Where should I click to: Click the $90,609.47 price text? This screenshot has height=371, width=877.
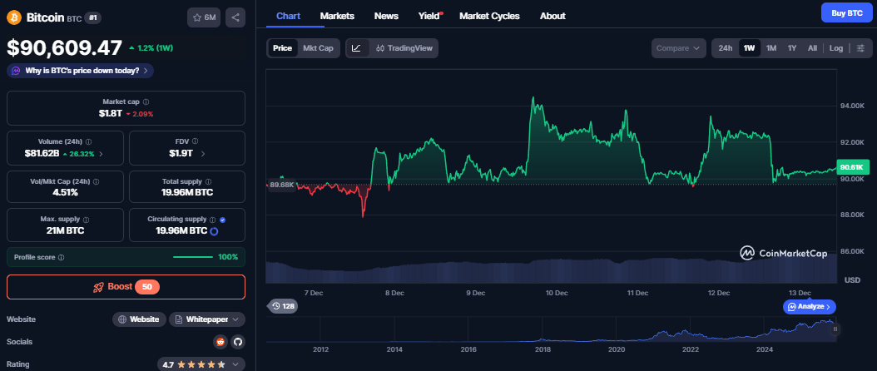coord(64,47)
